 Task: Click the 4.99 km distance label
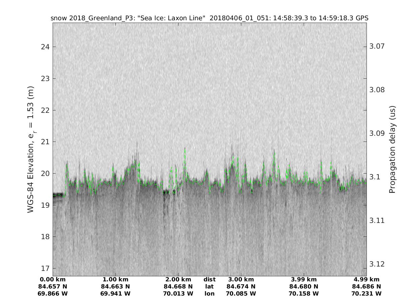[367, 279]
